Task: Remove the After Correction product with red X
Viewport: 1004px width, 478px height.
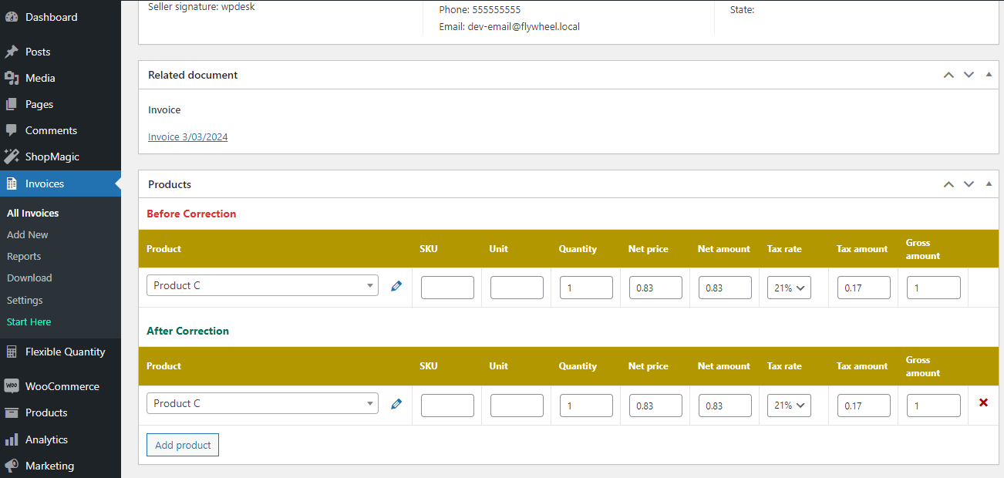Action: coord(983,402)
